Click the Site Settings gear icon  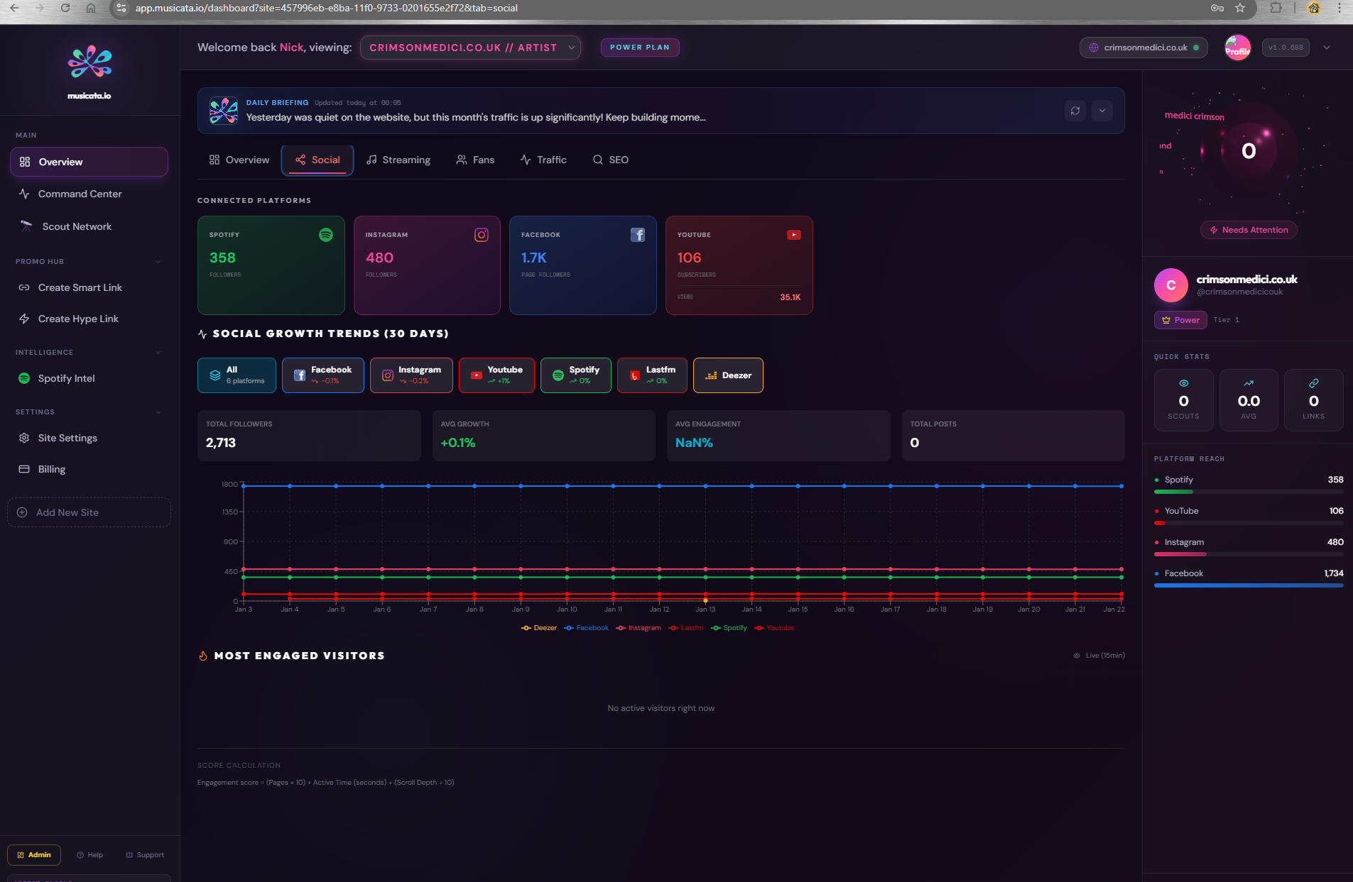click(24, 438)
